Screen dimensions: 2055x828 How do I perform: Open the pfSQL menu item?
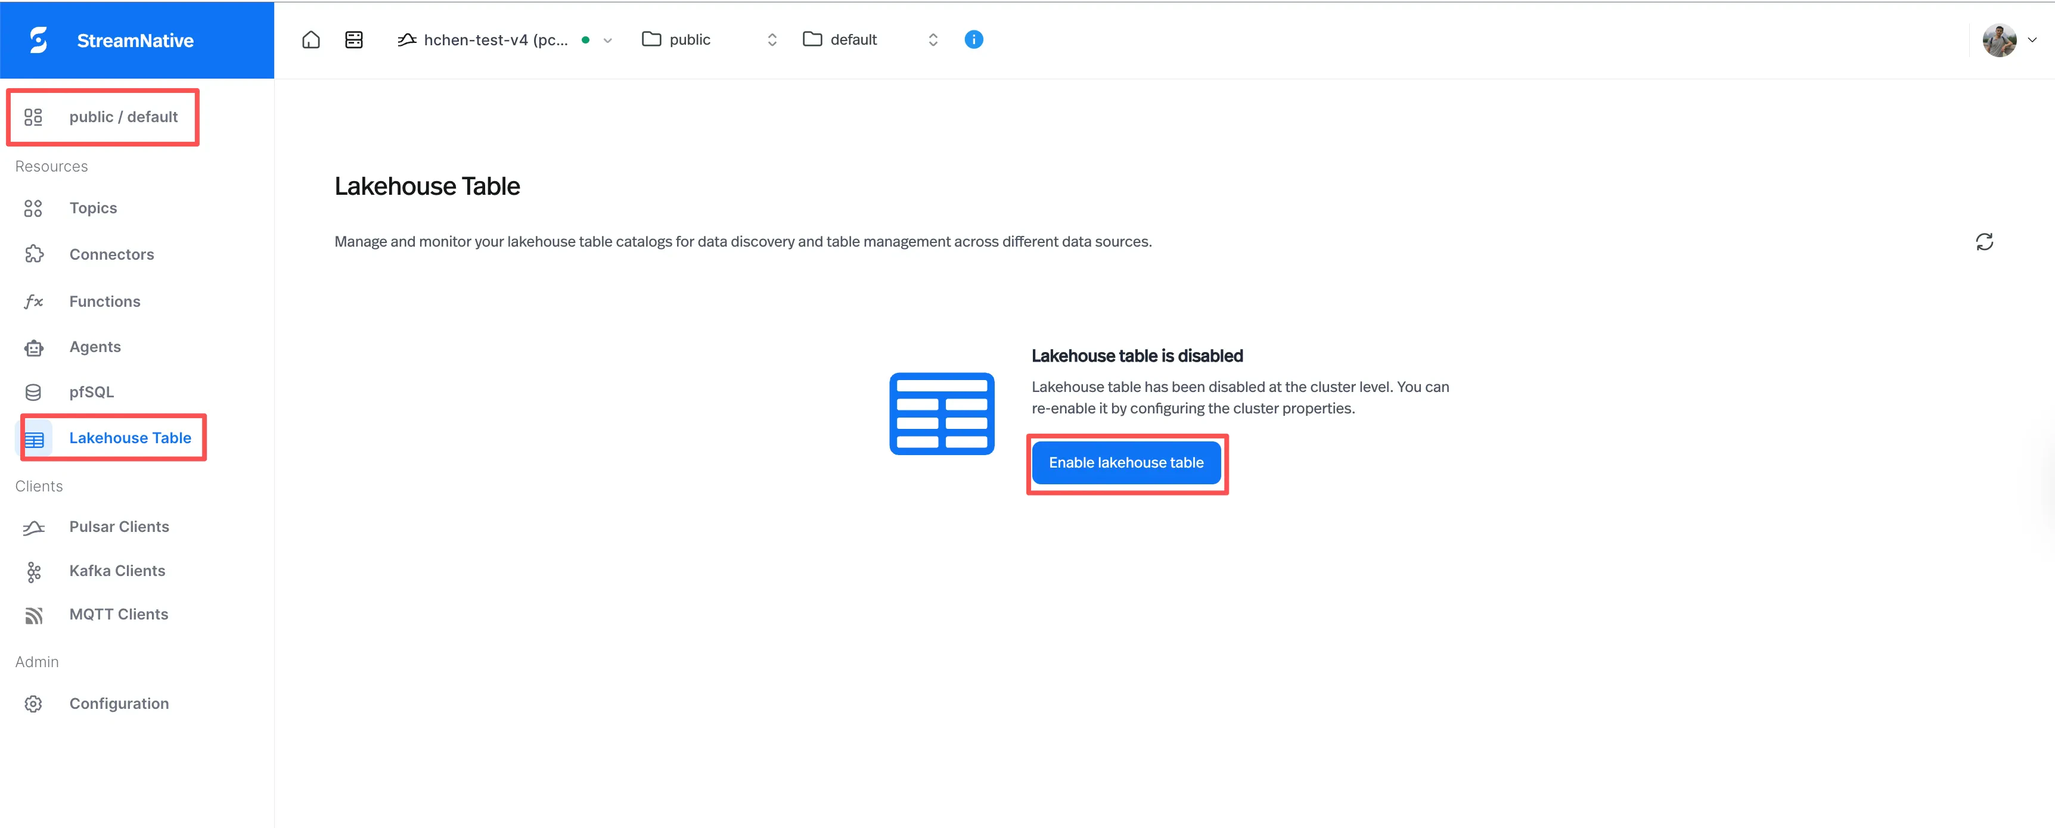pyautogui.click(x=91, y=393)
